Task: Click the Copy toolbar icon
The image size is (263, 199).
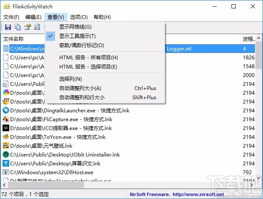Action: [x=18, y=27]
